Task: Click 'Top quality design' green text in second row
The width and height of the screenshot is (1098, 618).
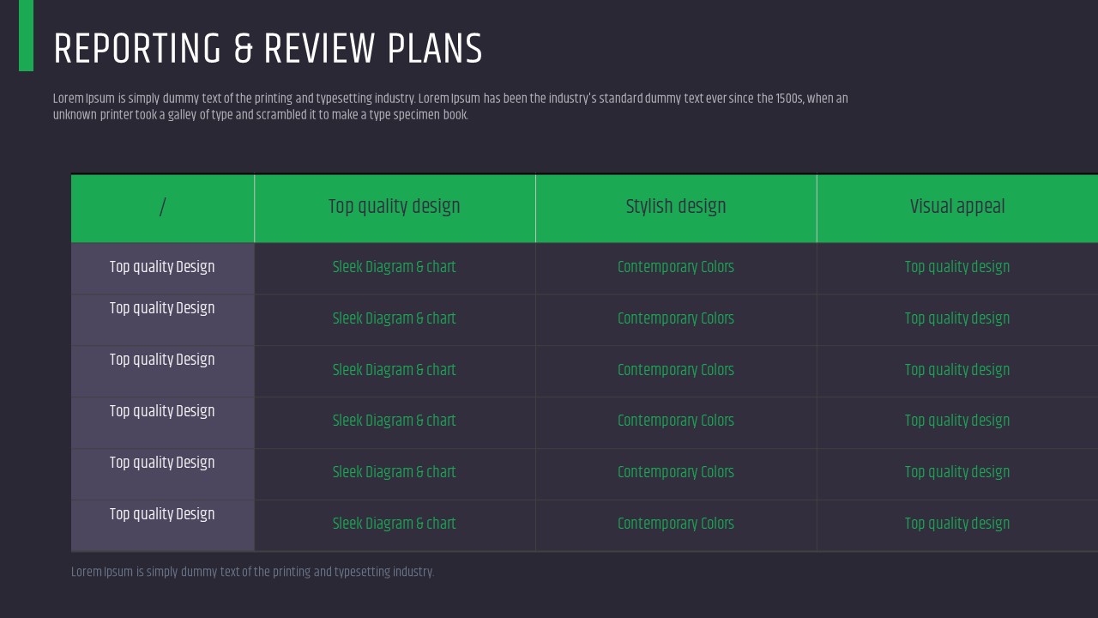Action: pyautogui.click(x=956, y=318)
